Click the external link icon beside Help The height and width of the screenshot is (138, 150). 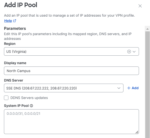[15, 21]
